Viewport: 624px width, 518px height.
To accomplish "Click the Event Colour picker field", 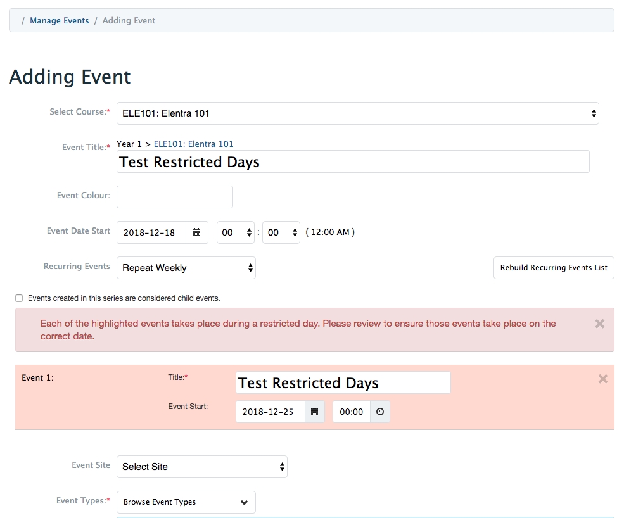I will click(x=175, y=197).
